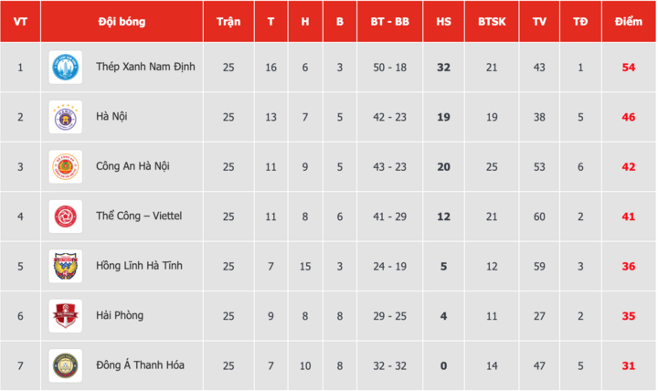658x391 pixels.
Task: Click the BTSK column header
Action: [x=492, y=21]
